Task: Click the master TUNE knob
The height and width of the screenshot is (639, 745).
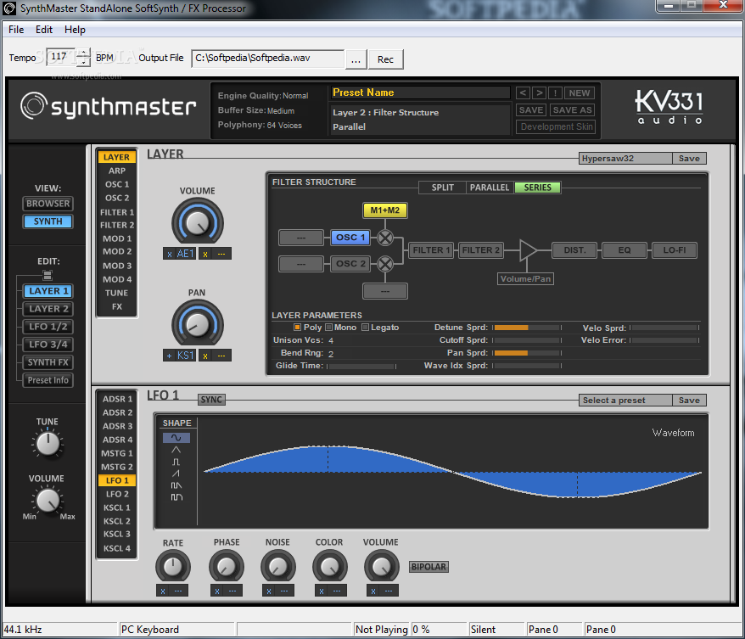Action: (48, 444)
